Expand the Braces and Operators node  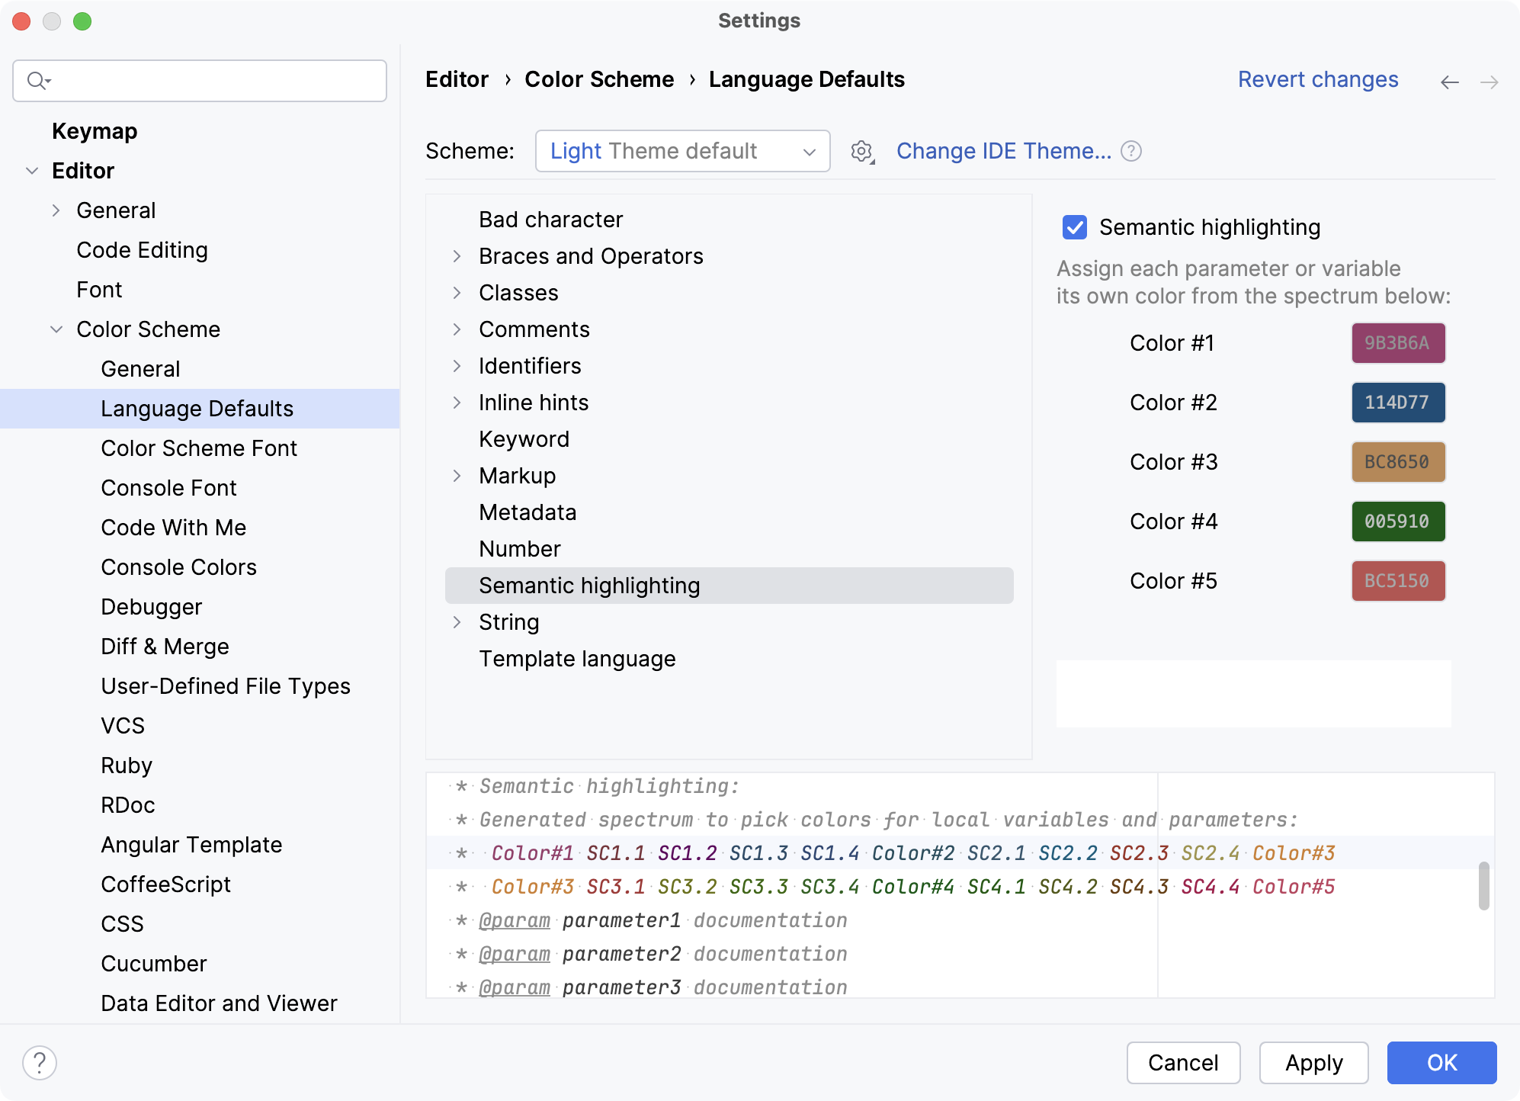[457, 257]
